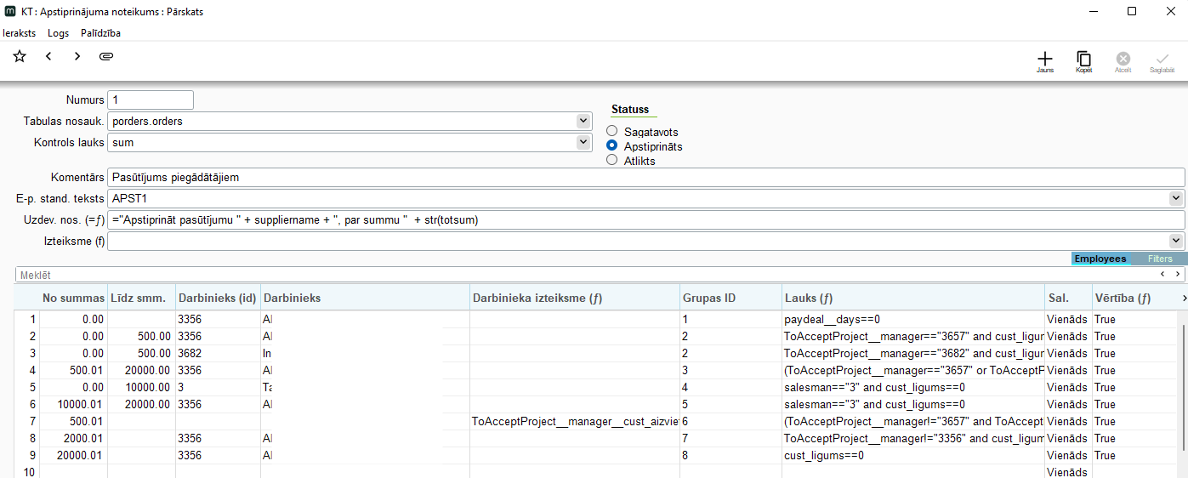Click the No summas column header
This screenshot has height=478, width=1188.
pos(73,298)
